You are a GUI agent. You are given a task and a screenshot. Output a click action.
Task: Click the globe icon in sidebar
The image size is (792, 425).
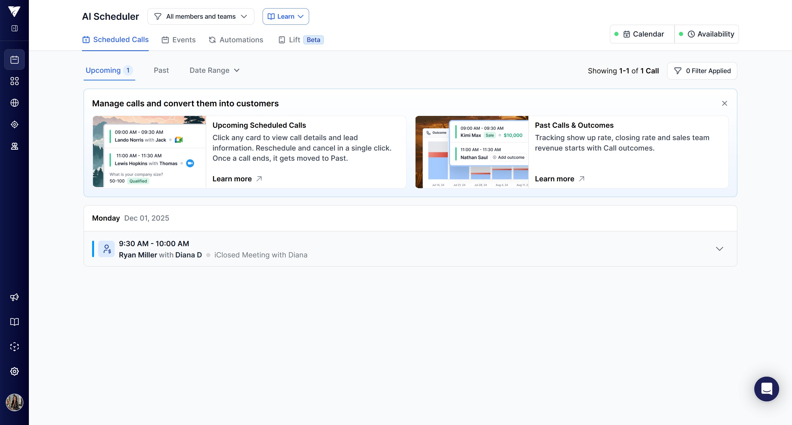[x=15, y=103]
